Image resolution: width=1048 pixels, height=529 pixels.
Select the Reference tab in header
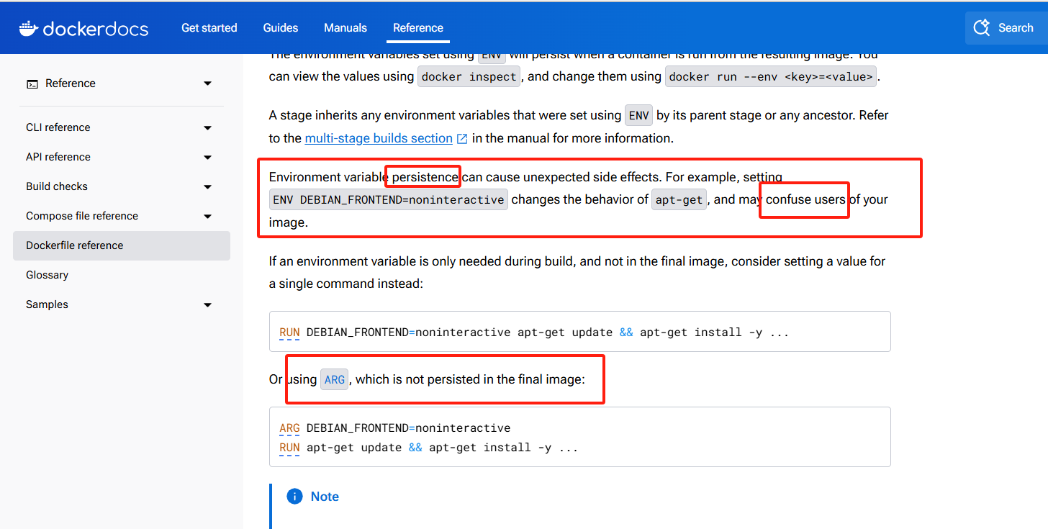(x=418, y=28)
